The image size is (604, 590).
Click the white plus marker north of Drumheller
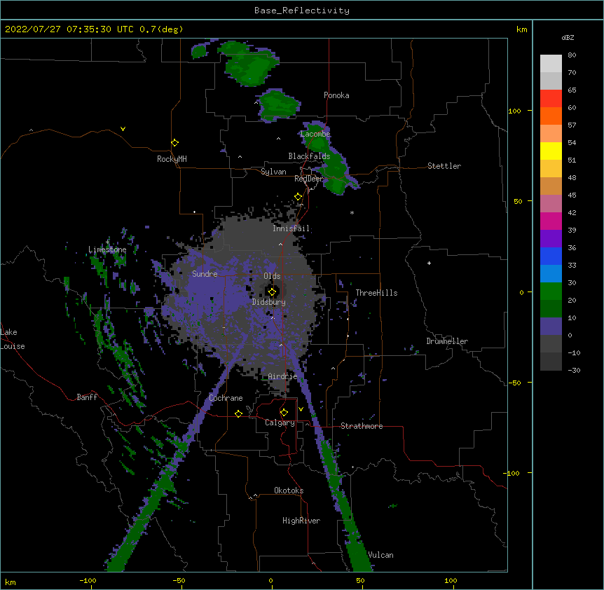click(x=429, y=263)
